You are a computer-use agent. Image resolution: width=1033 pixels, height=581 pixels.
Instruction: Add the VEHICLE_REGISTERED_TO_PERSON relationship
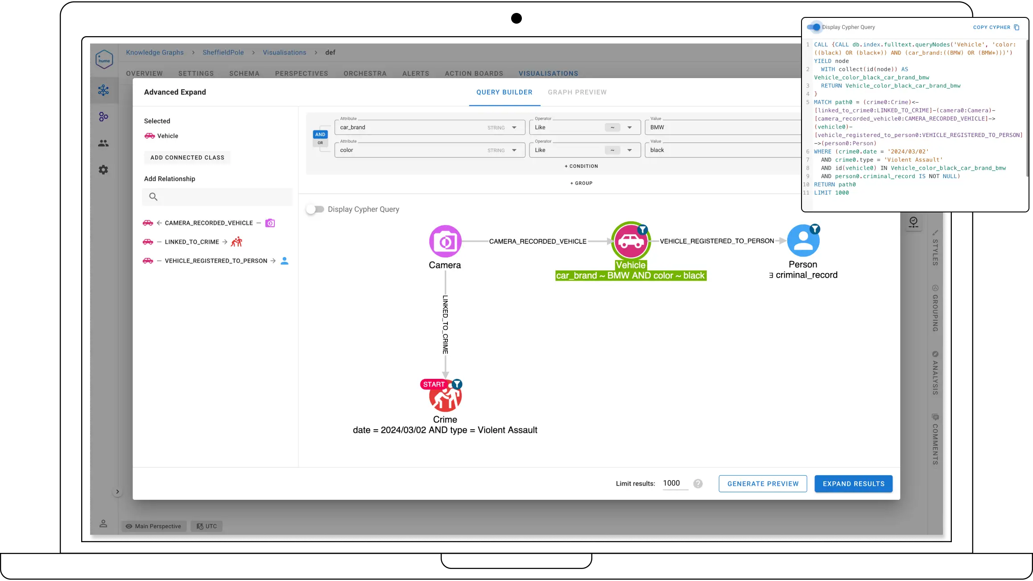[x=216, y=261]
